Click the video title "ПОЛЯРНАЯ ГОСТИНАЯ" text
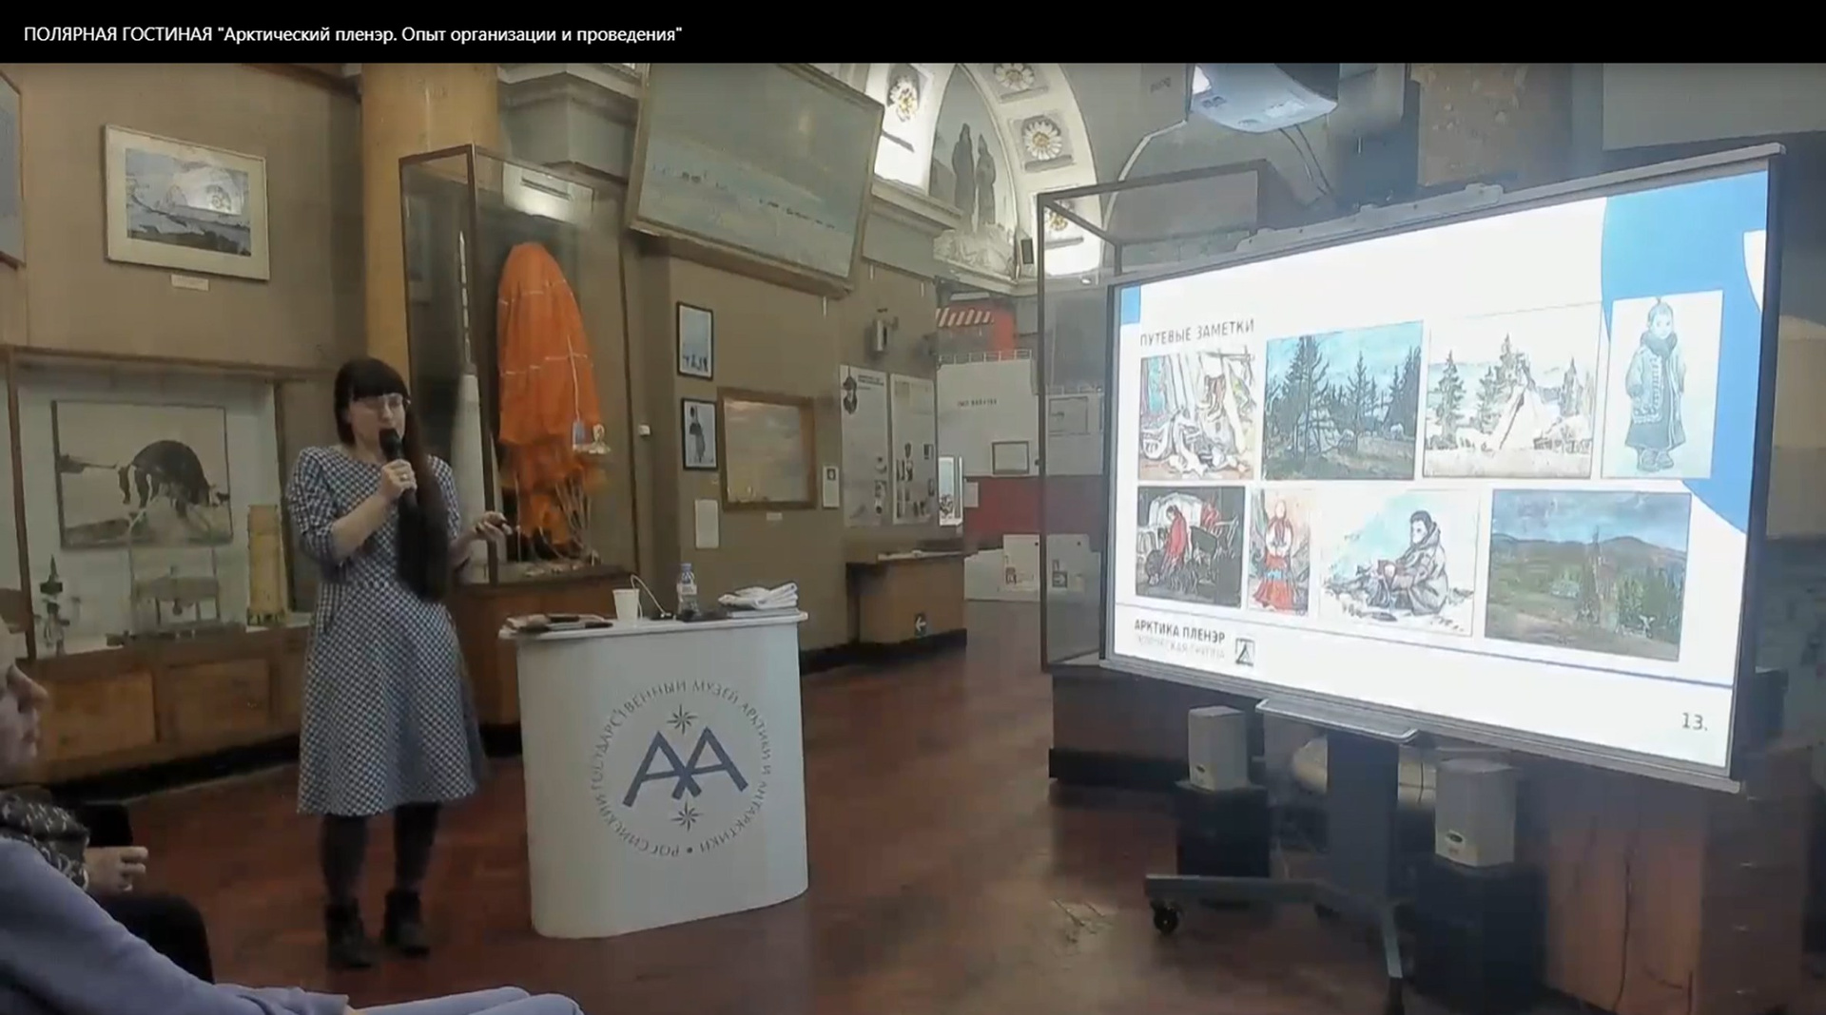The width and height of the screenshot is (1826, 1015). 118,35
